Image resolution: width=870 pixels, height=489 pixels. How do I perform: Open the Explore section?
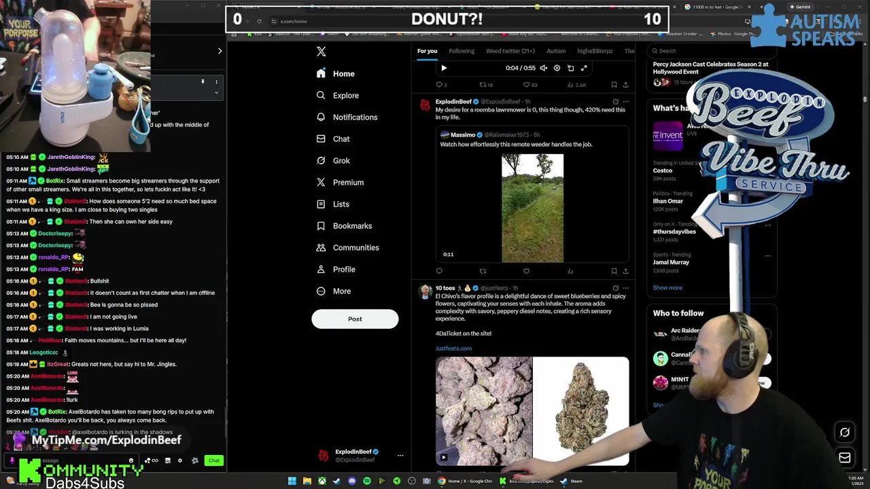[338, 95]
